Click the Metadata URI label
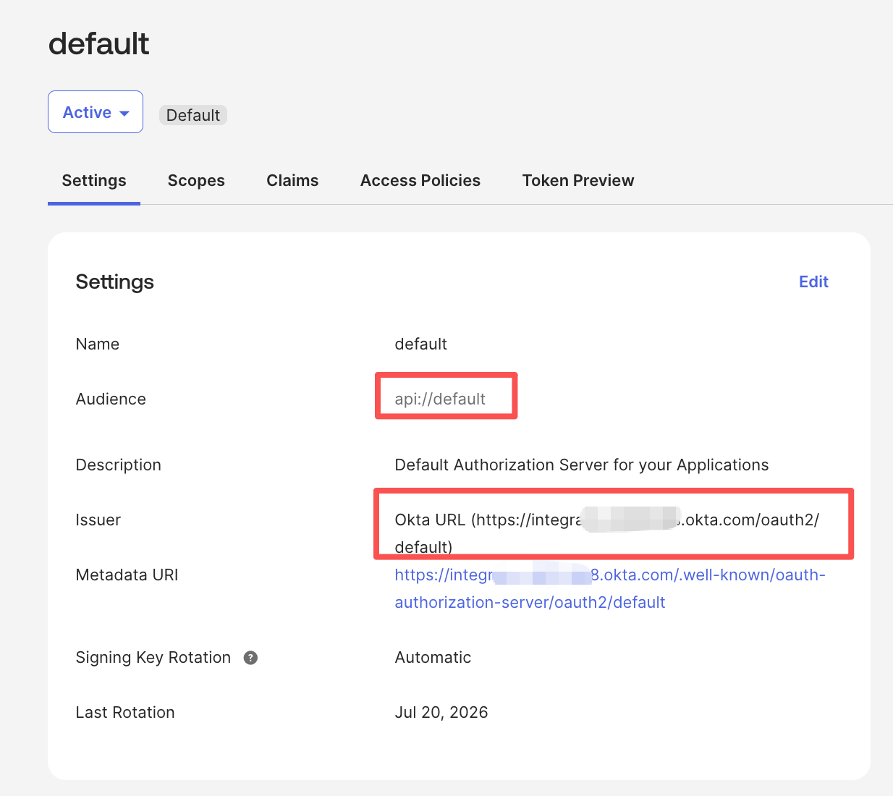 click(127, 575)
